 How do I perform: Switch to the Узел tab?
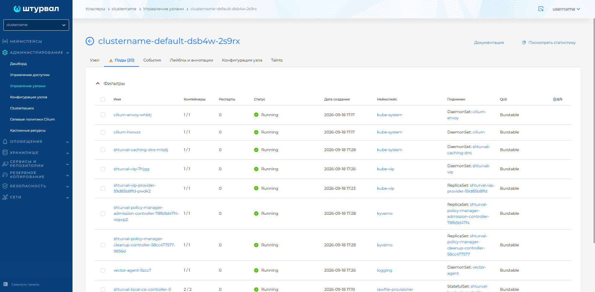coord(95,60)
